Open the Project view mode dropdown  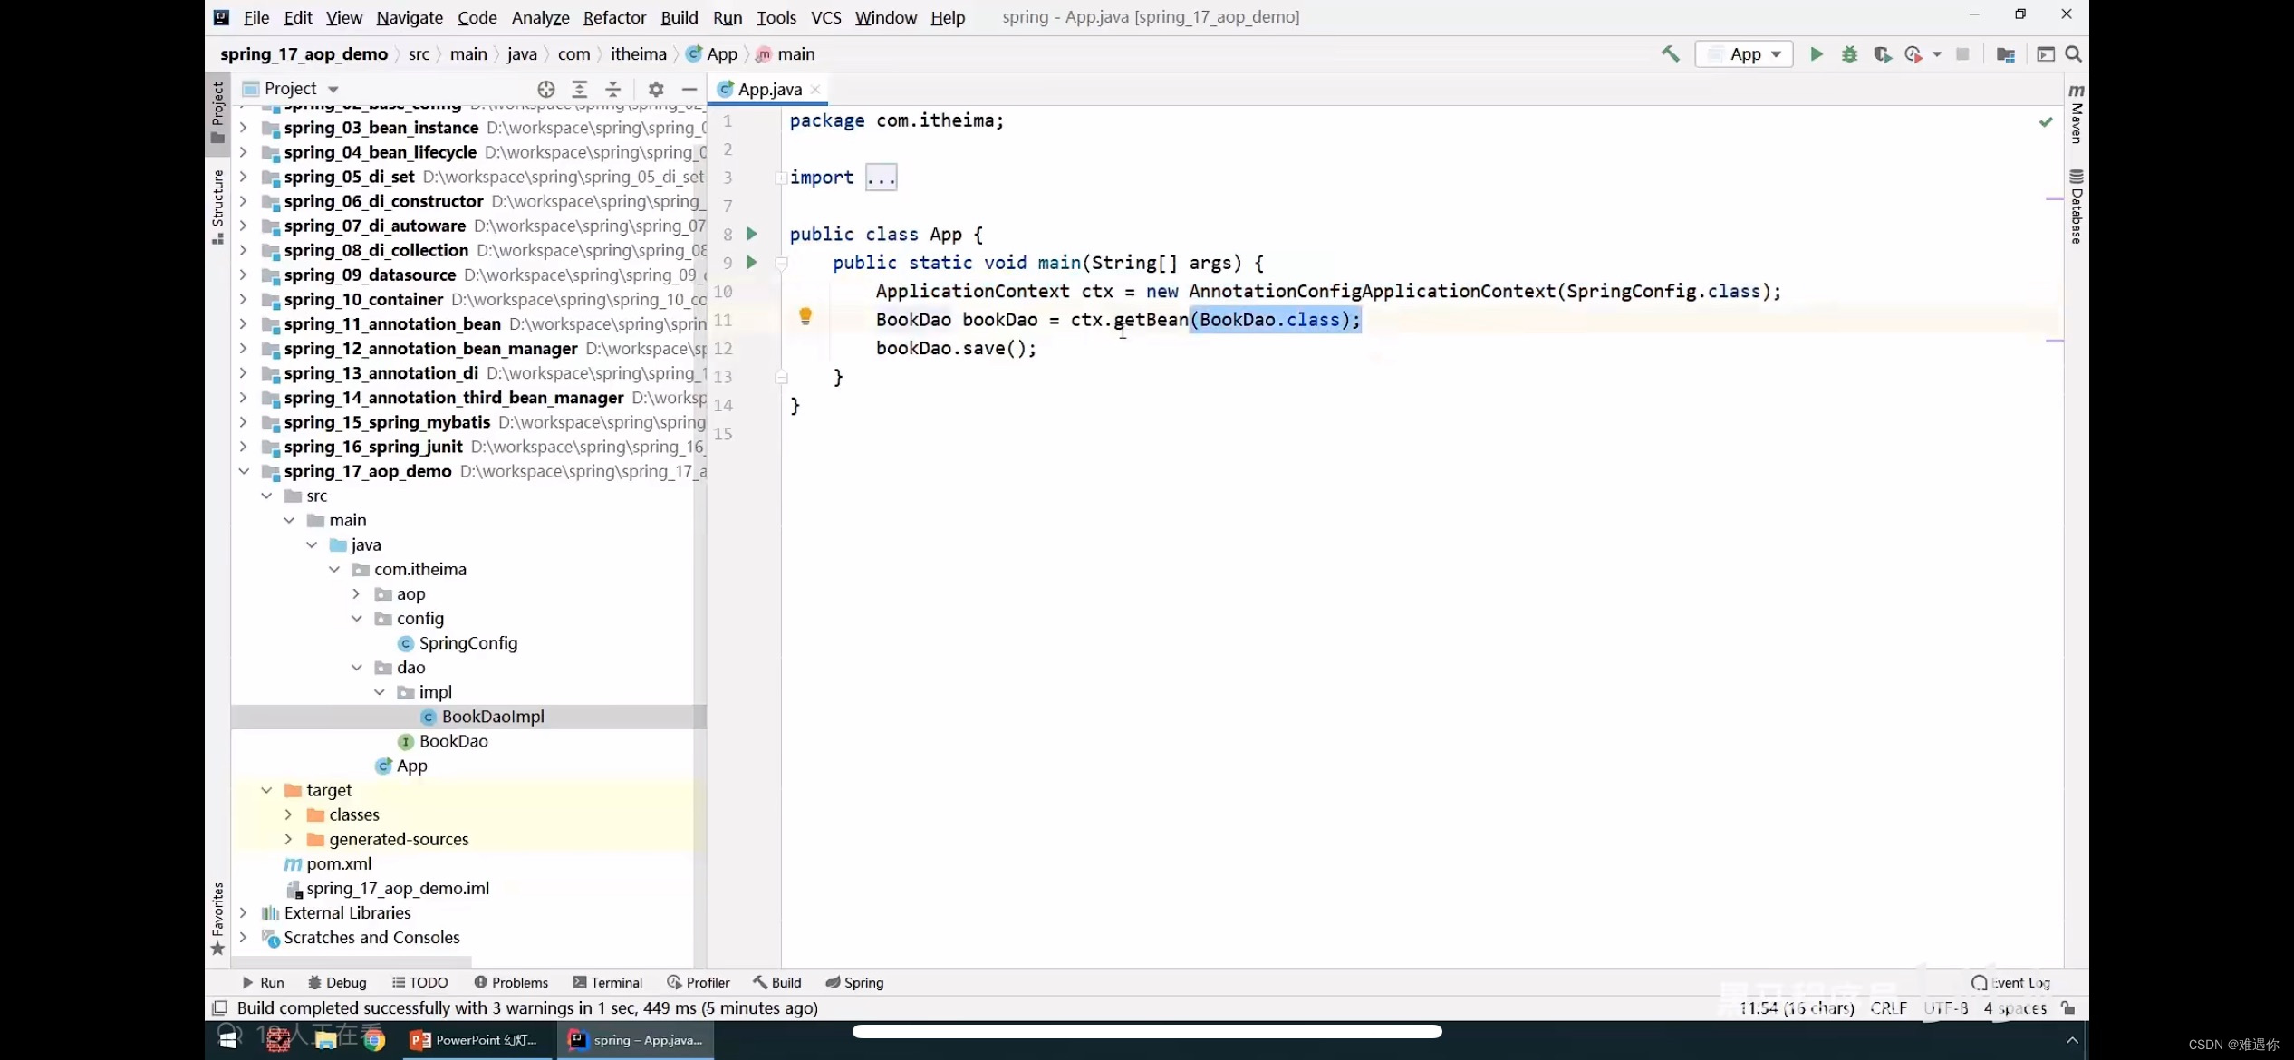[x=290, y=89]
